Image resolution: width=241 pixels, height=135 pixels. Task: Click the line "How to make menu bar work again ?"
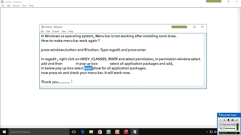point(70,41)
